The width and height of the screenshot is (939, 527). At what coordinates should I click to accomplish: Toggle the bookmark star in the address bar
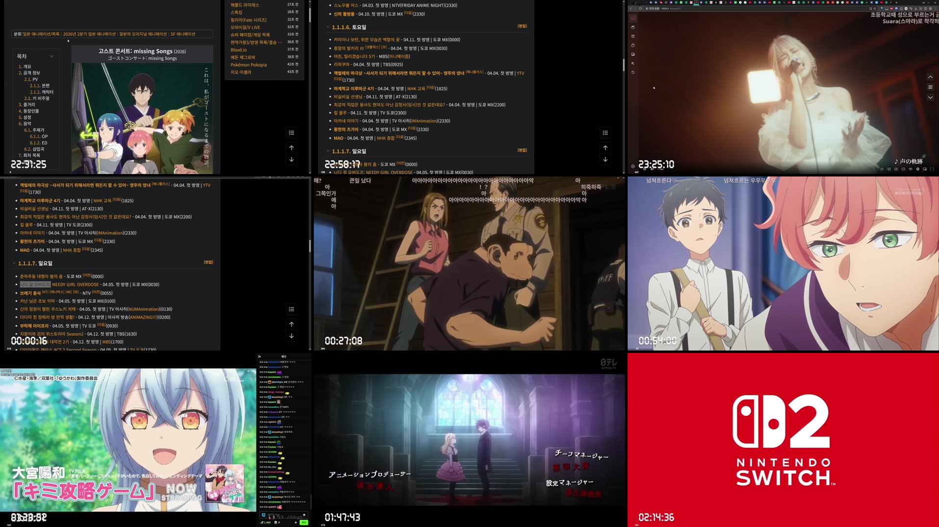[x=874, y=8]
